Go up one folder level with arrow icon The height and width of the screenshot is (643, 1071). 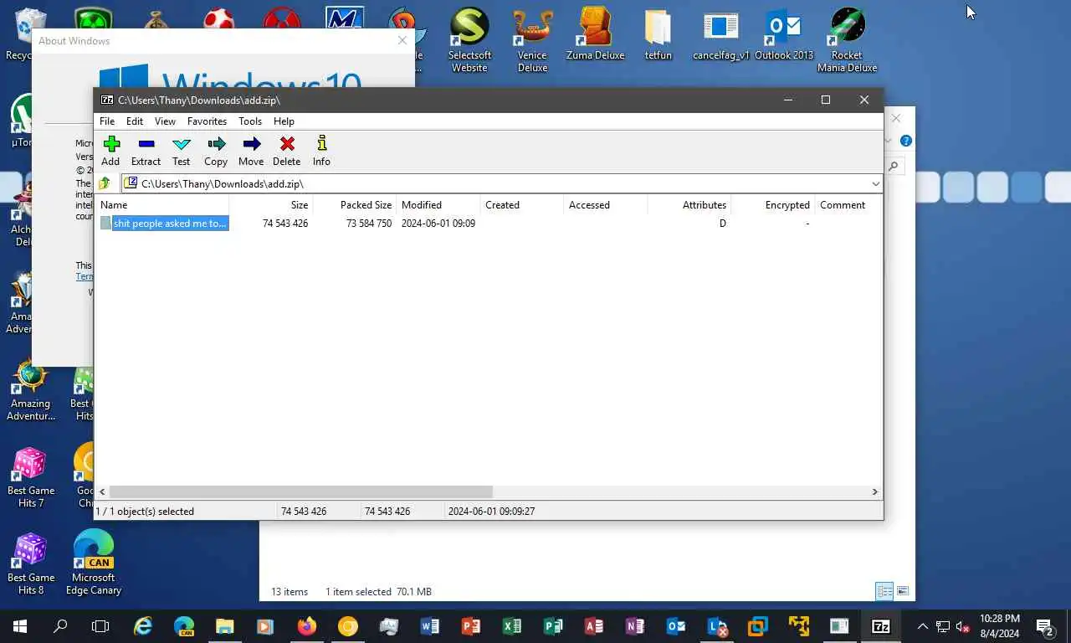(x=105, y=183)
